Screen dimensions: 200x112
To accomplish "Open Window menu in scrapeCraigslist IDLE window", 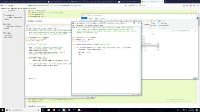I will (x=97, y=26).
